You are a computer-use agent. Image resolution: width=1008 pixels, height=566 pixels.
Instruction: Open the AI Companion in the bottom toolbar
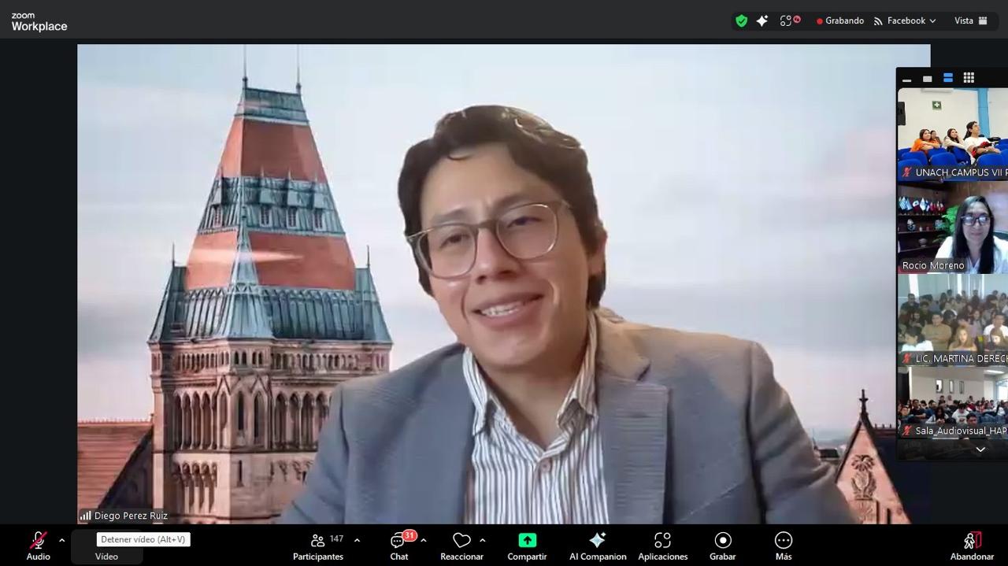tap(598, 546)
